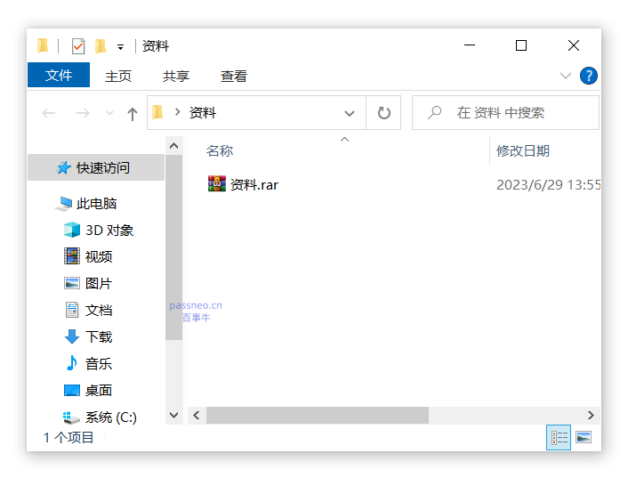Switch to the large thumbnails view layout
Viewport: 628px width, 486px height.
(584, 438)
